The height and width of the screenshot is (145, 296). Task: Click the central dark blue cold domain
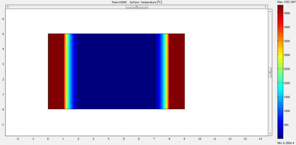(117, 71)
